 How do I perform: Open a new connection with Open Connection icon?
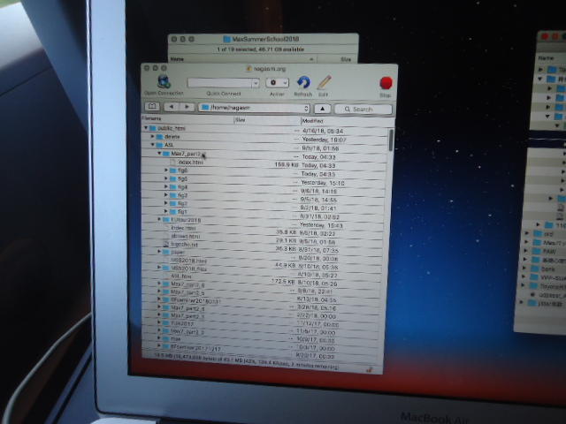click(x=164, y=82)
